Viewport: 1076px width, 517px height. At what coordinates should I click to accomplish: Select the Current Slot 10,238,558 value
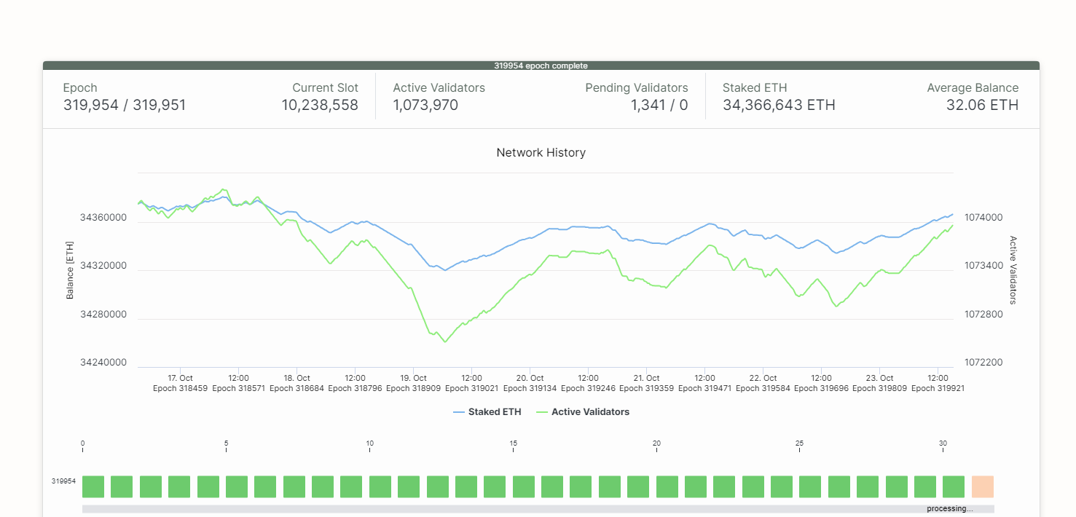point(320,106)
